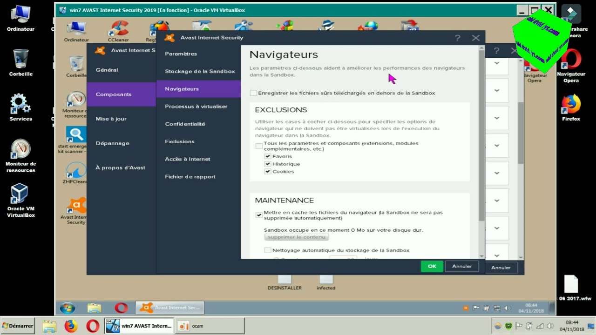Click background Avast window scrollbar thumb
Image resolution: width=596 pixels, height=335 pixels.
click(x=521, y=133)
